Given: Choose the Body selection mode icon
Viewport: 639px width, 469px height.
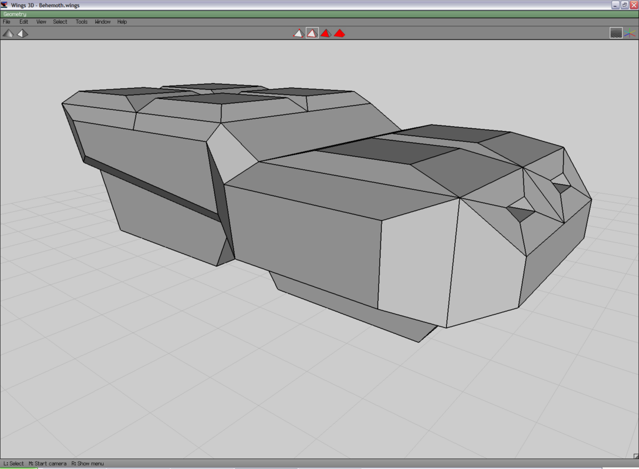Looking at the screenshot, I should (339, 33).
